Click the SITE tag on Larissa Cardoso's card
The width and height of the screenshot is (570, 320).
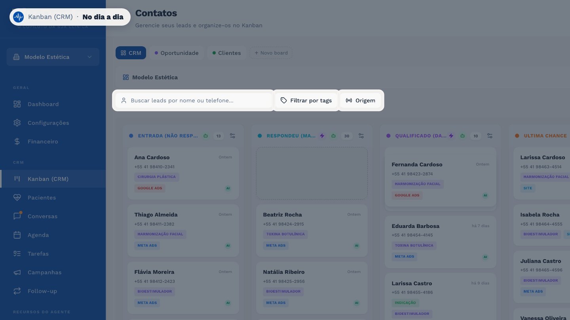pyautogui.click(x=528, y=188)
